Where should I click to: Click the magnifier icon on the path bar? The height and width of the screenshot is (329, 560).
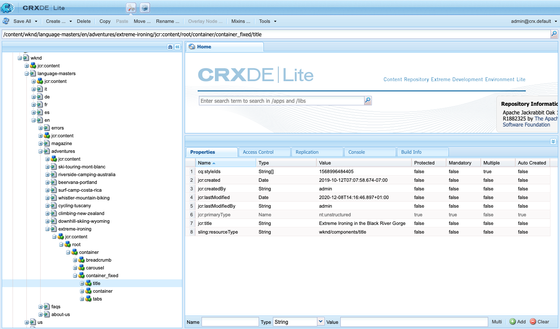click(554, 34)
